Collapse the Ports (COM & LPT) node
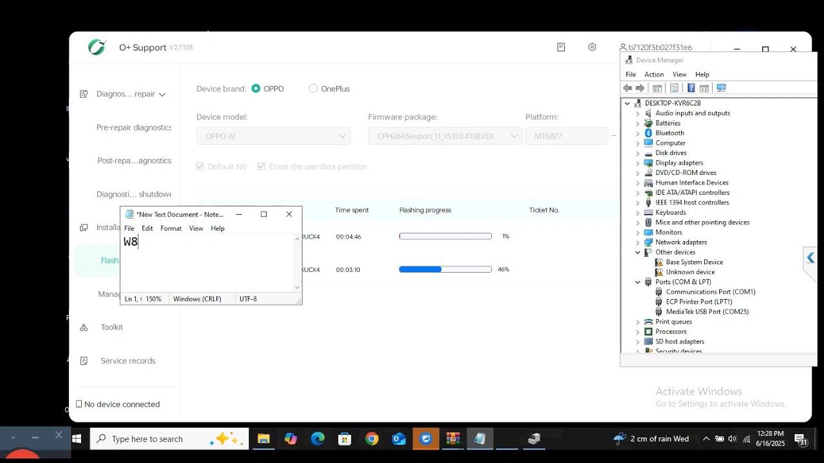This screenshot has width=824, height=463. coord(638,282)
